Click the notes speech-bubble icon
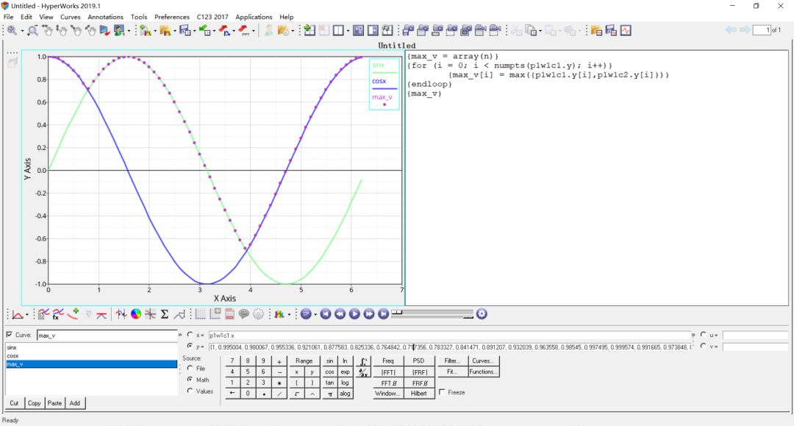 [x=243, y=314]
